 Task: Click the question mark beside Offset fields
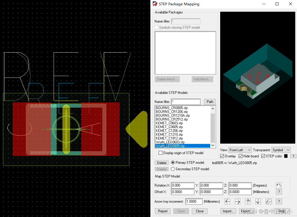[x=279, y=192]
